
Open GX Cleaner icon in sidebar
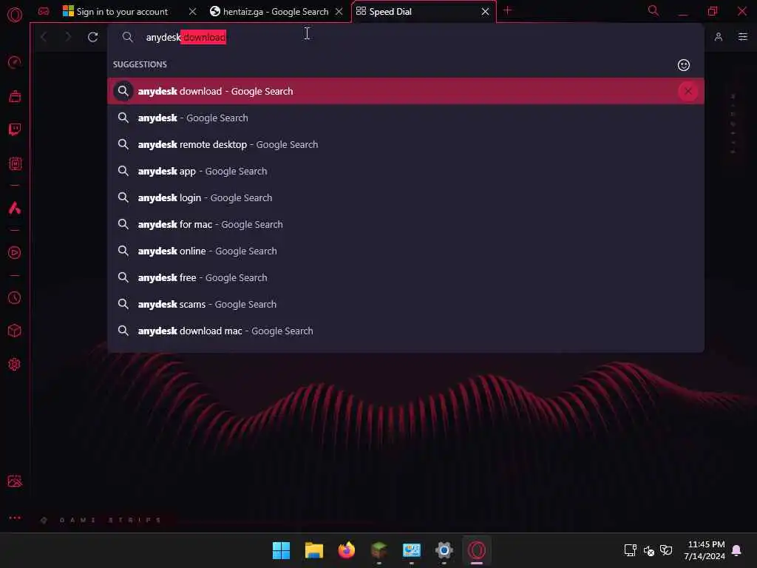(15, 96)
